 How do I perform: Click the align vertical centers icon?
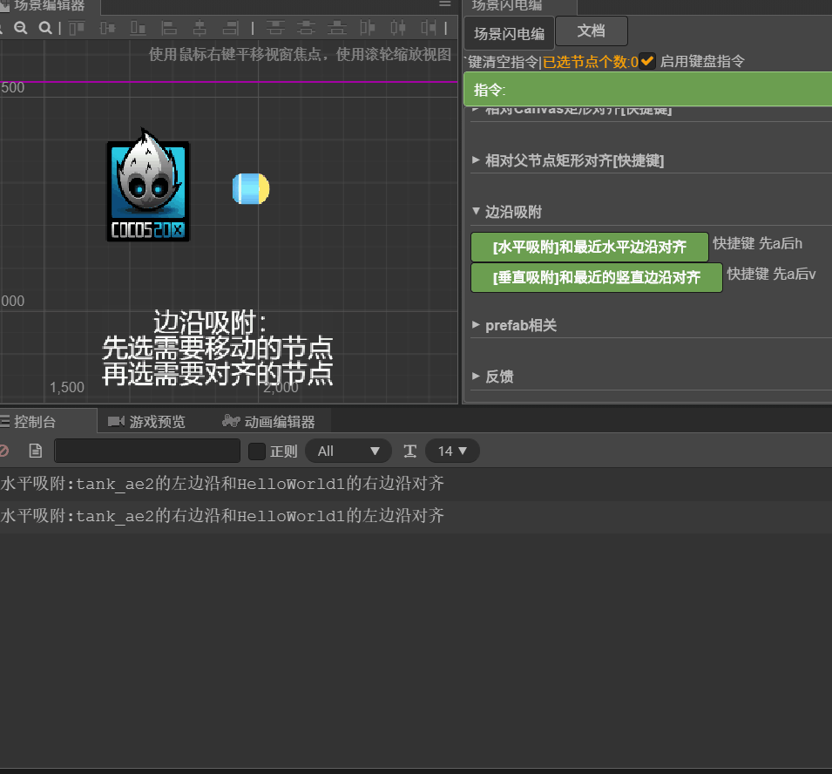(x=107, y=28)
